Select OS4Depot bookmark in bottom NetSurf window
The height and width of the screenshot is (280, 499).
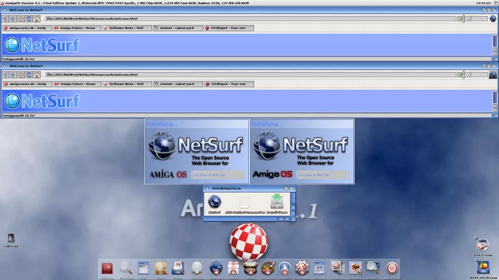tap(228, 84)
